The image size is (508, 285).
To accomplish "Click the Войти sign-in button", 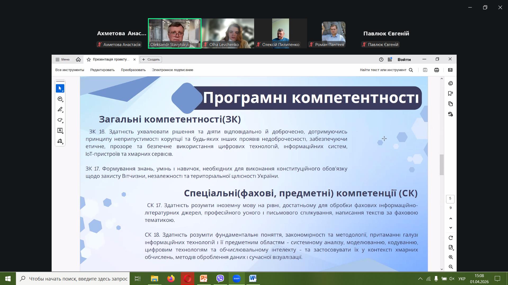I will pyautogui.click(x=404, y=59).
